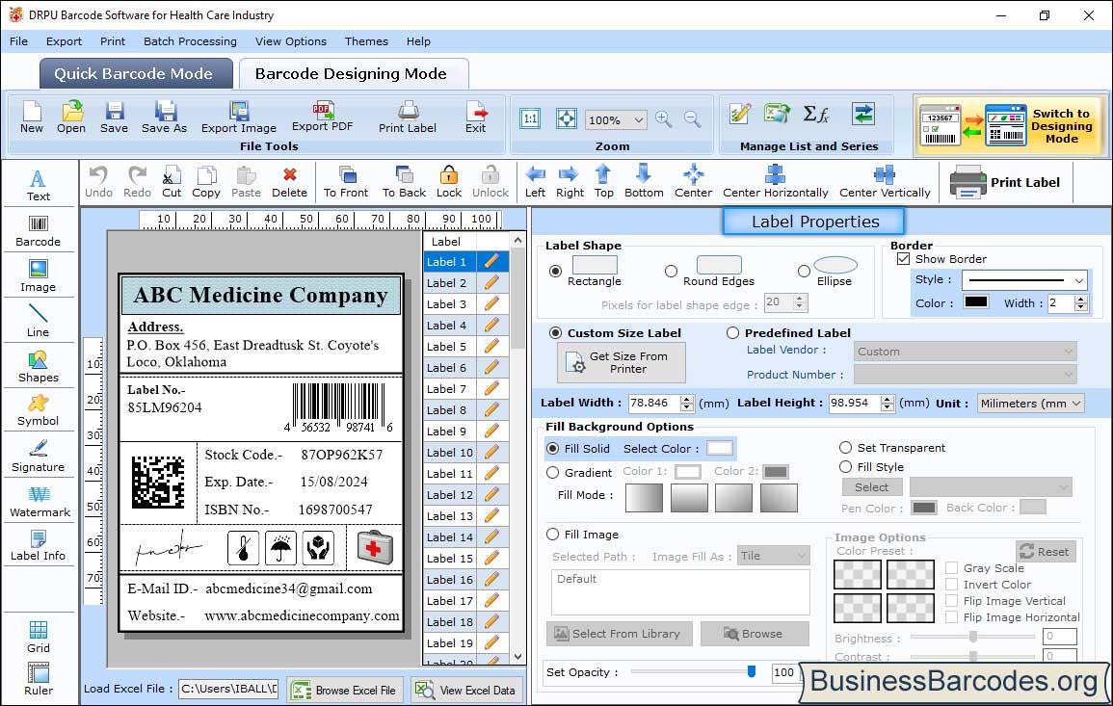Switch to Barcode Designing Mode tab
Viewport: 1113px width, 706px height.
[x=354, y=74]
